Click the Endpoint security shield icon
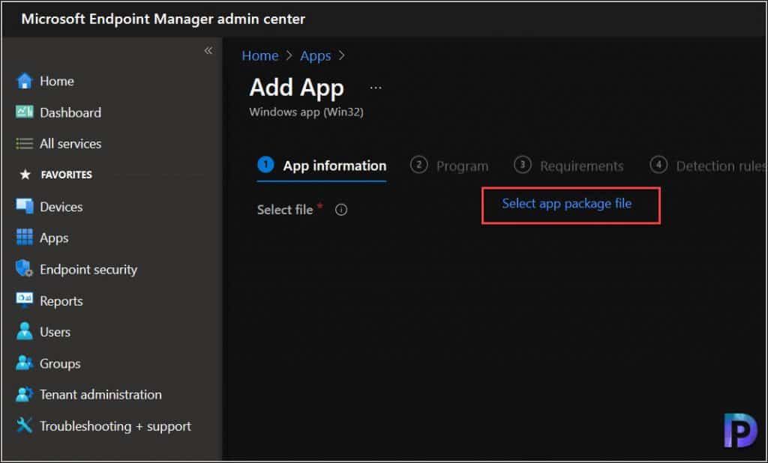 click(x=25, y=269)
